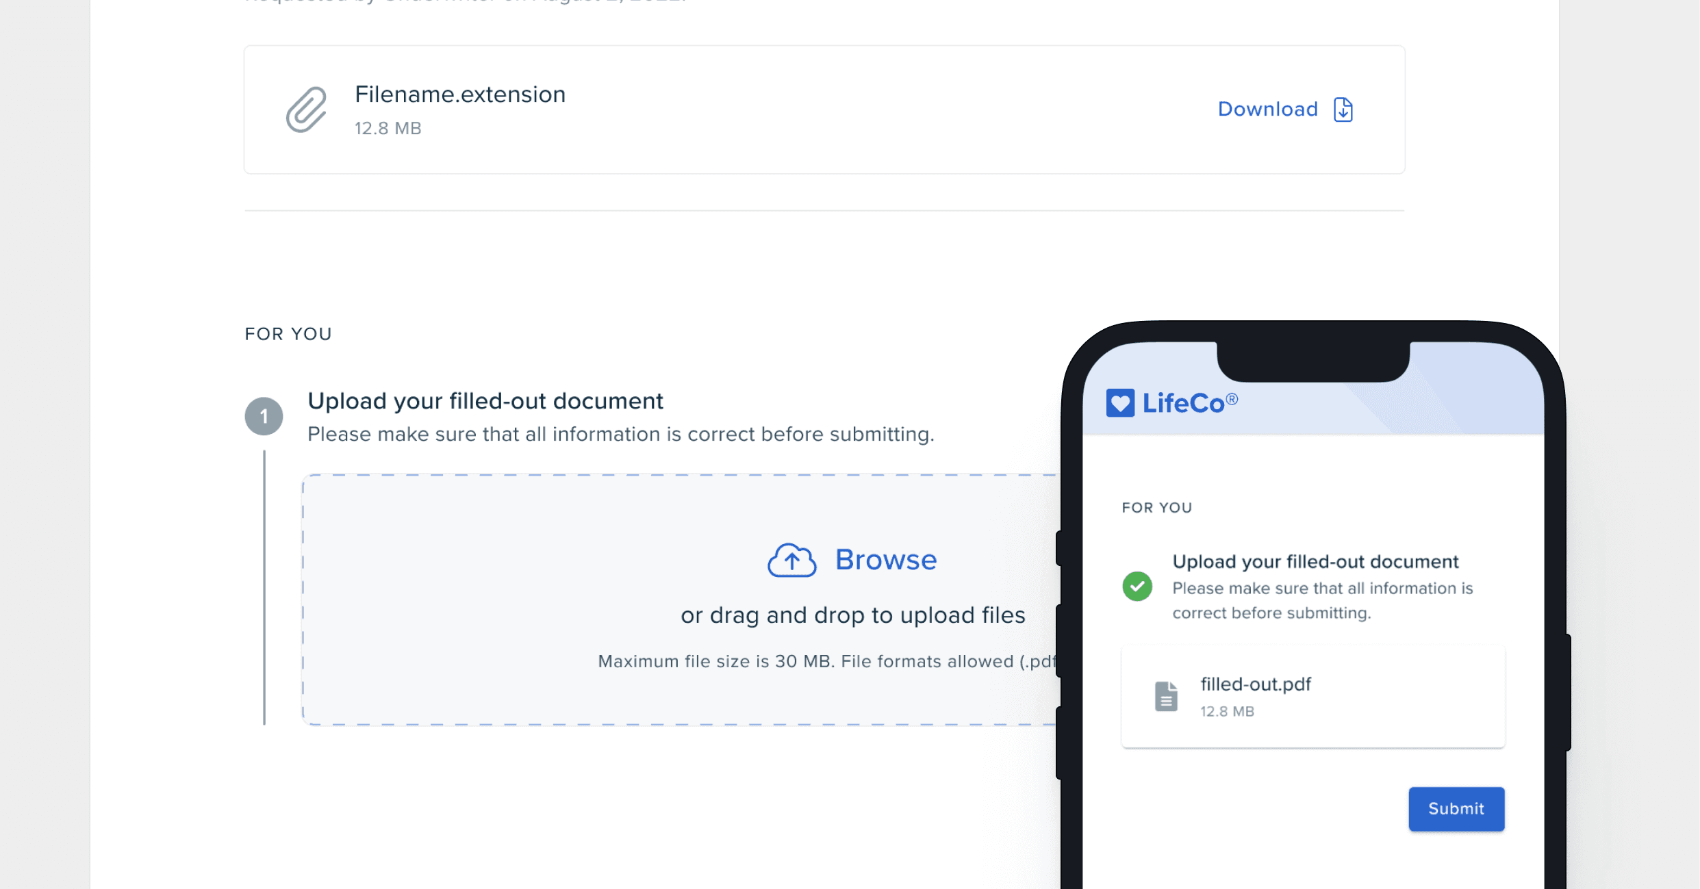This screenshot has width=1700, height=889.
Task: Click the LifeCo heart logo icon
Action: tap(1120, 403)
